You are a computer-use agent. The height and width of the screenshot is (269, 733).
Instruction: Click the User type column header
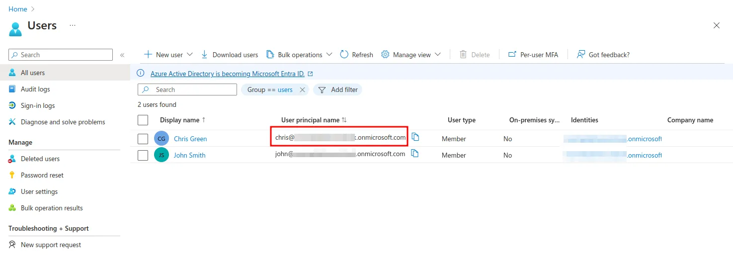point(462,120)
